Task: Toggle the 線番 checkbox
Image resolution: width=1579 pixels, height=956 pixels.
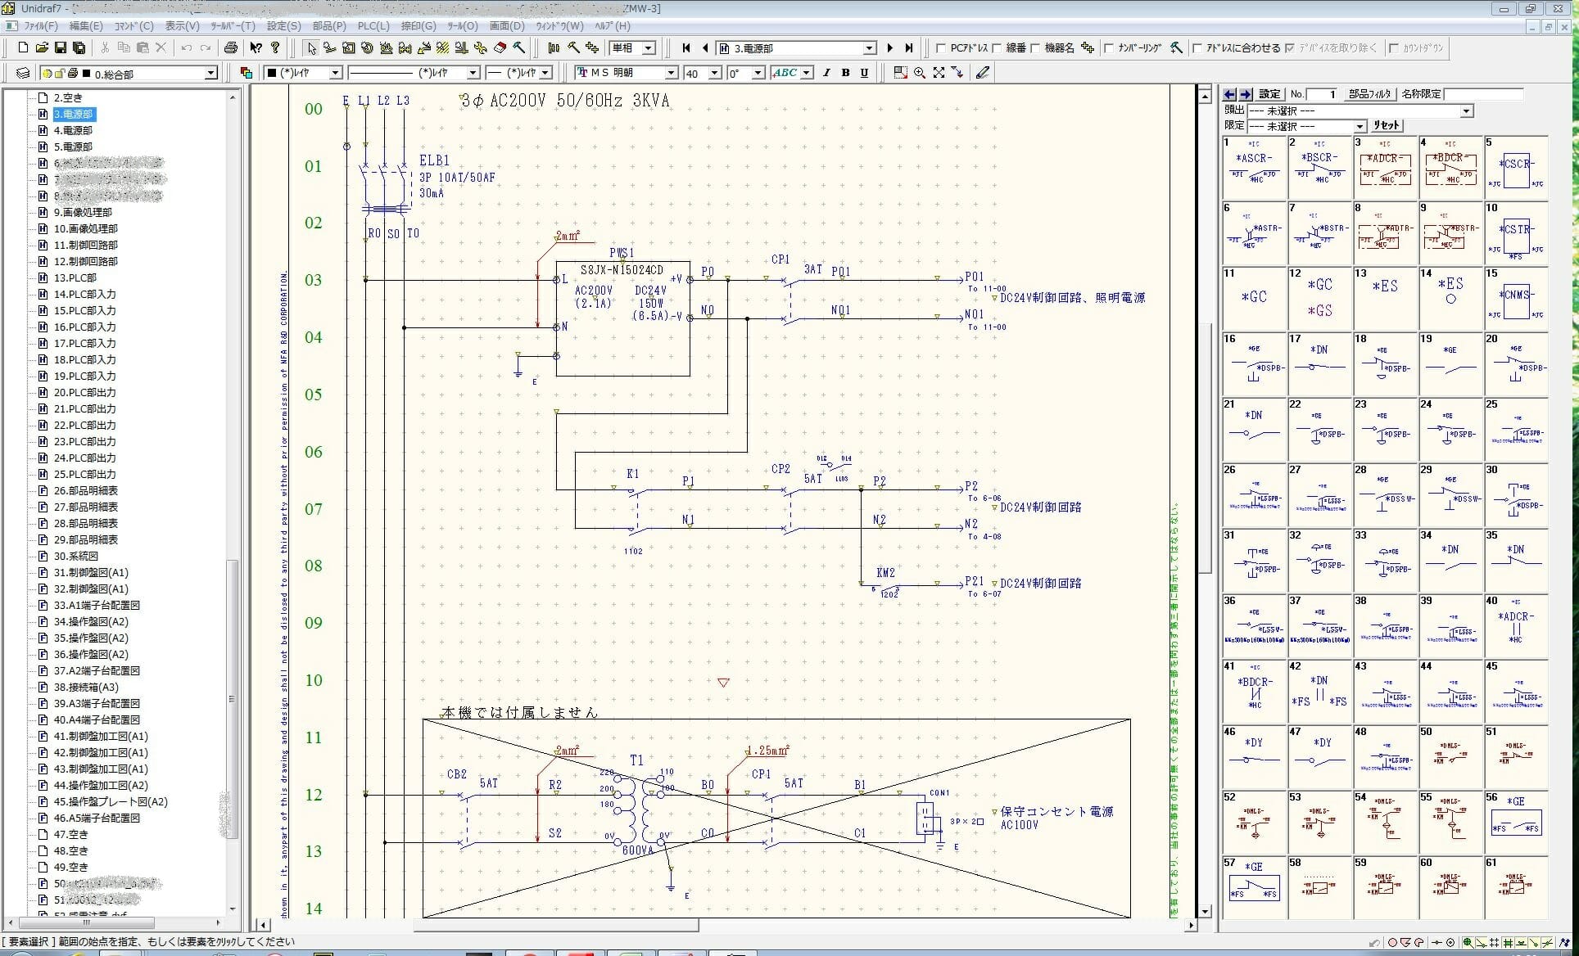Action: coord(997,48)
